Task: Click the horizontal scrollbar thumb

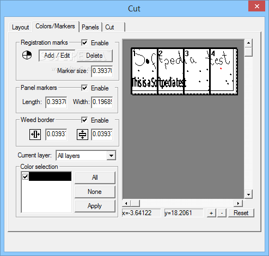Action: pos(135,203)
